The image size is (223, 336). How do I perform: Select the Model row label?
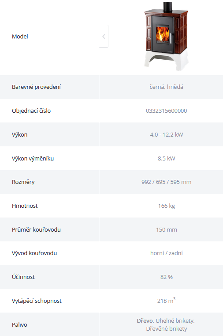point(20,36)
